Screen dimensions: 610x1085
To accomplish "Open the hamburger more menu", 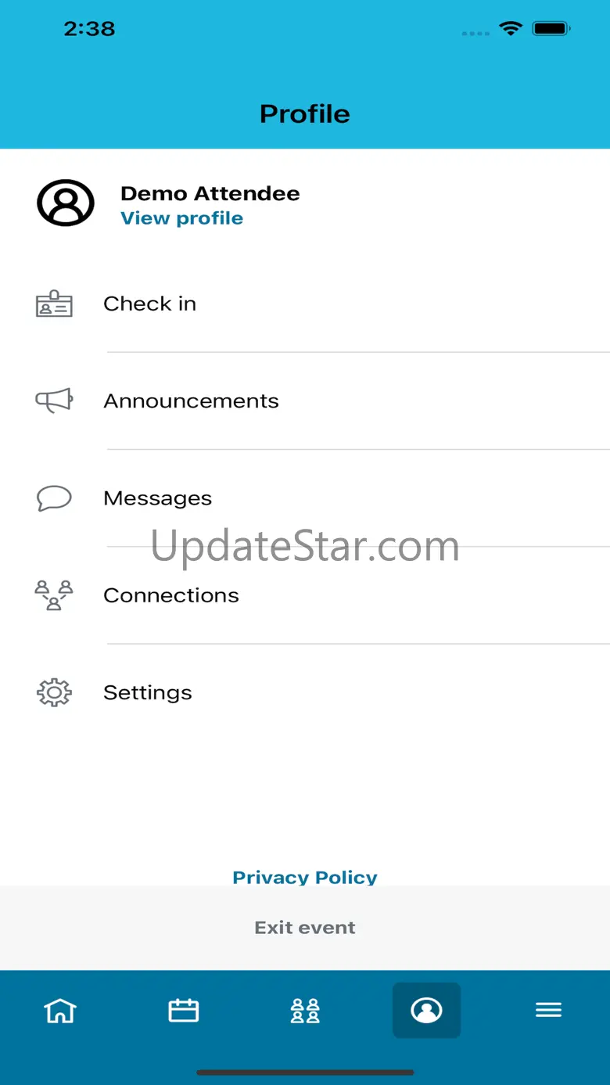I will pos(548,1010).
